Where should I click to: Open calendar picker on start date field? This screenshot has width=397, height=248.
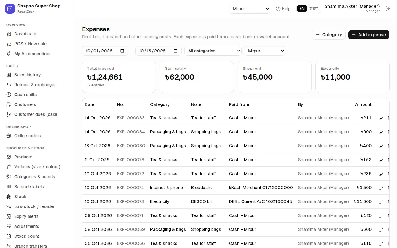pos(122,51)
